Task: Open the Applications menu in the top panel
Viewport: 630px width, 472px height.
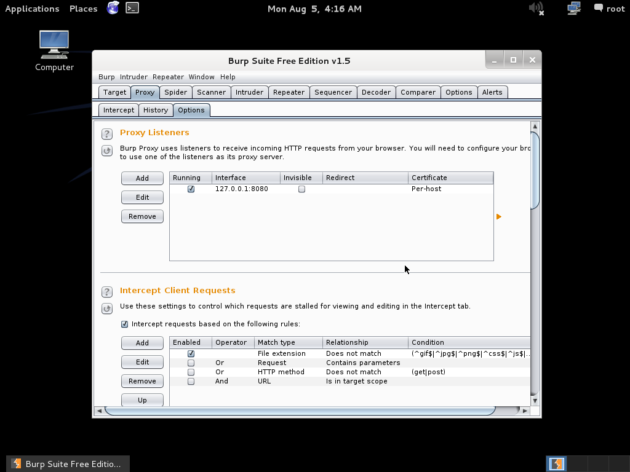Action: (32, 9)
